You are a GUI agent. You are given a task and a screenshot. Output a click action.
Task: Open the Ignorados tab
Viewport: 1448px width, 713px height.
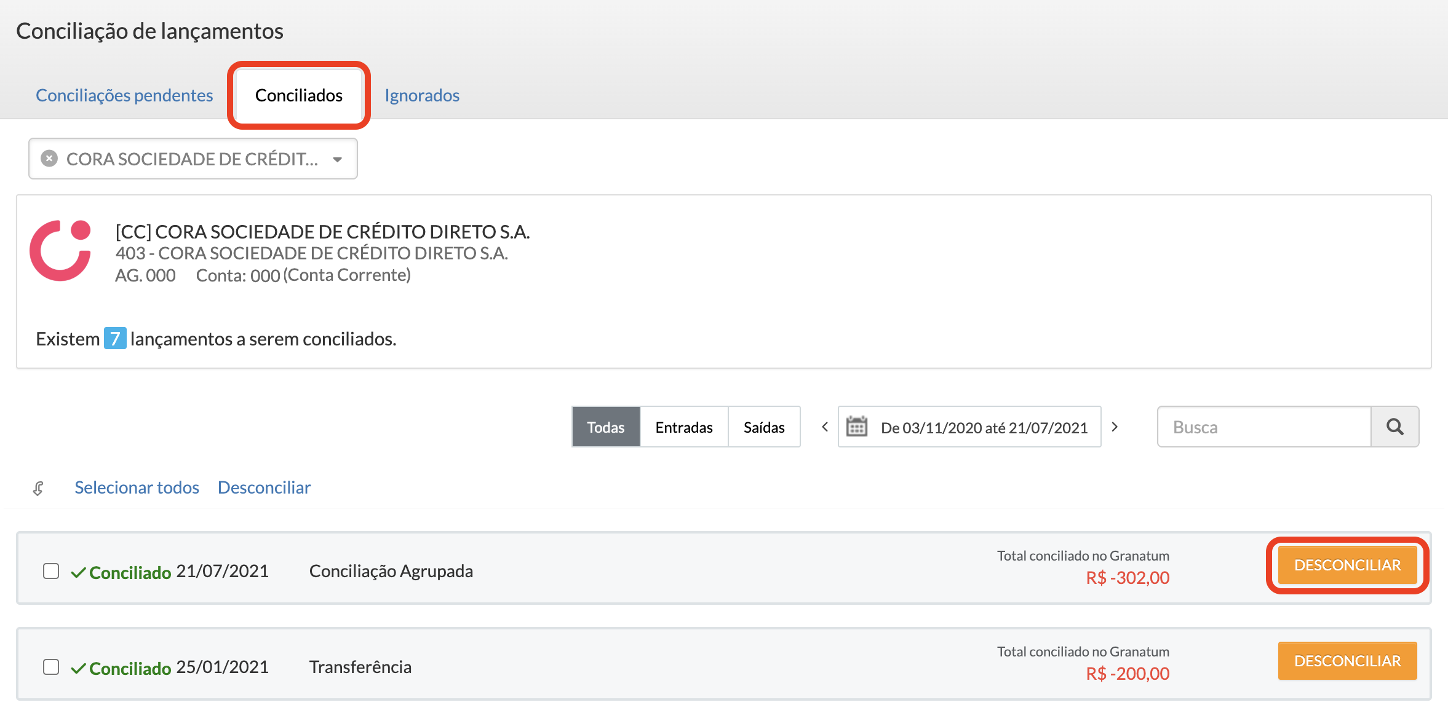(x=422, y=95)
